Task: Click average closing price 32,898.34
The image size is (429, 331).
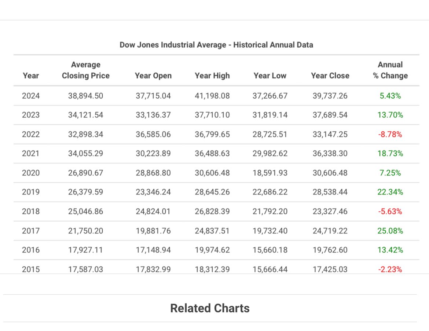Action: (x=86, y=134)
